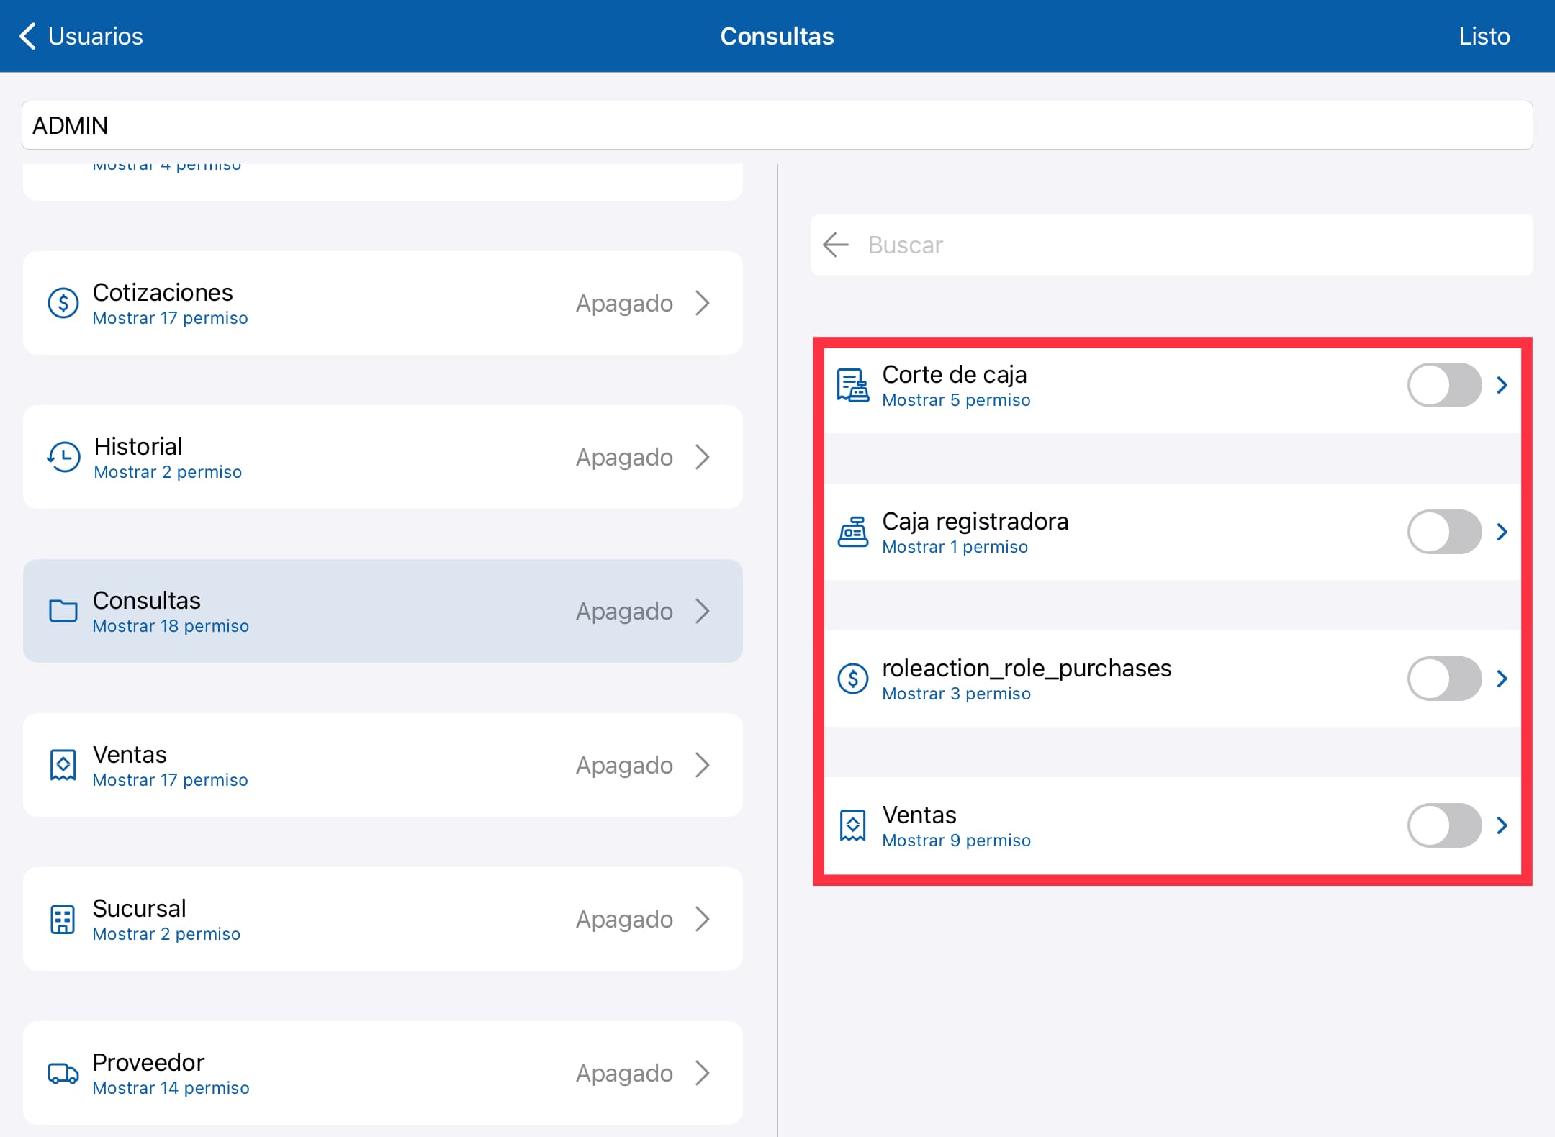Show Mostrar 17 permiso under Cotizaciones
This screenshot has height=1137, width=1555.
[x=170, y=318]
